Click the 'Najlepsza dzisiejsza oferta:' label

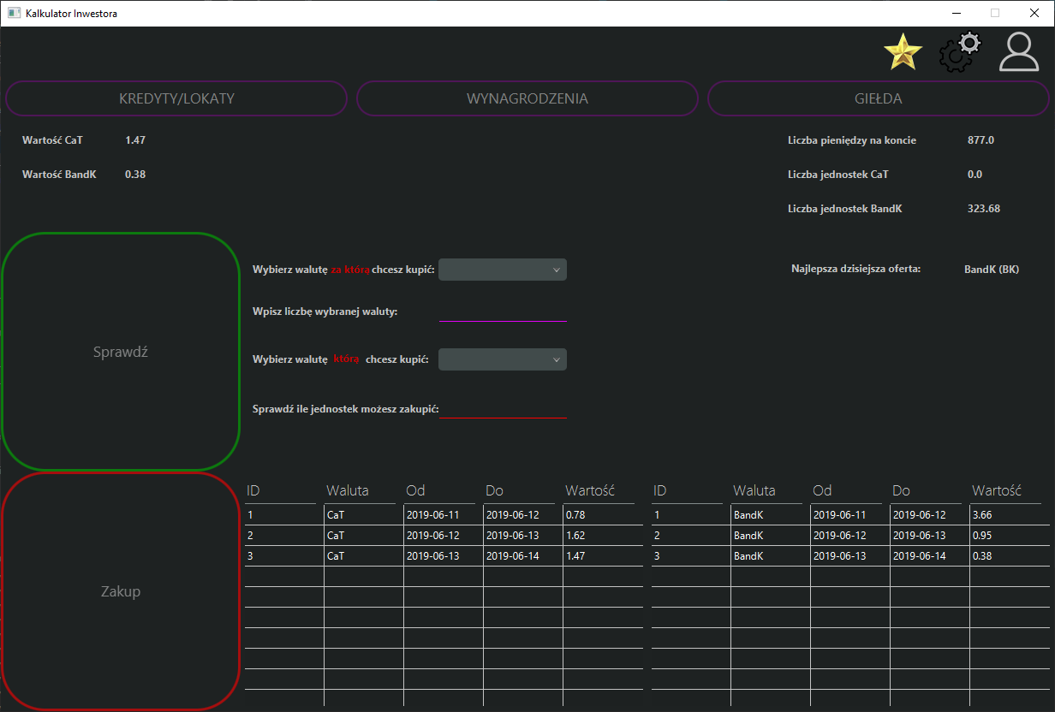point(856,269)
